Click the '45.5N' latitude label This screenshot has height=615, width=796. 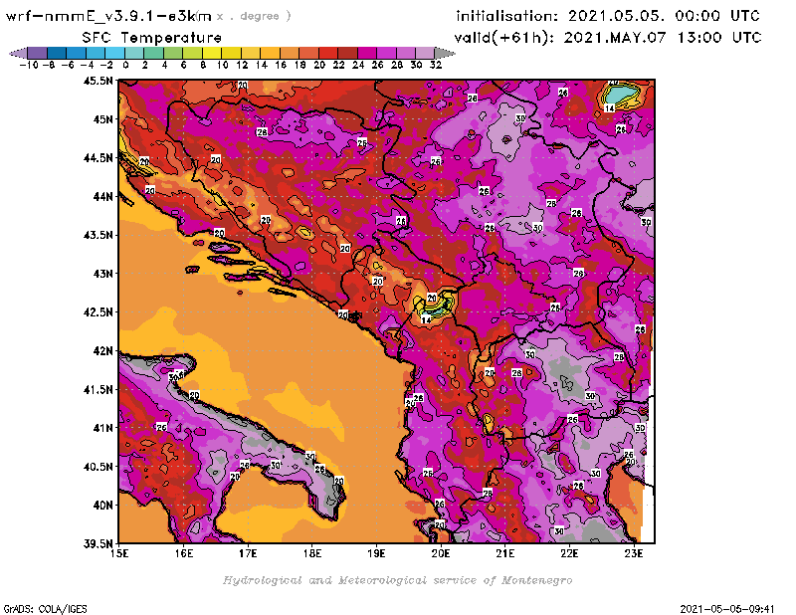(x=98, y=81)
